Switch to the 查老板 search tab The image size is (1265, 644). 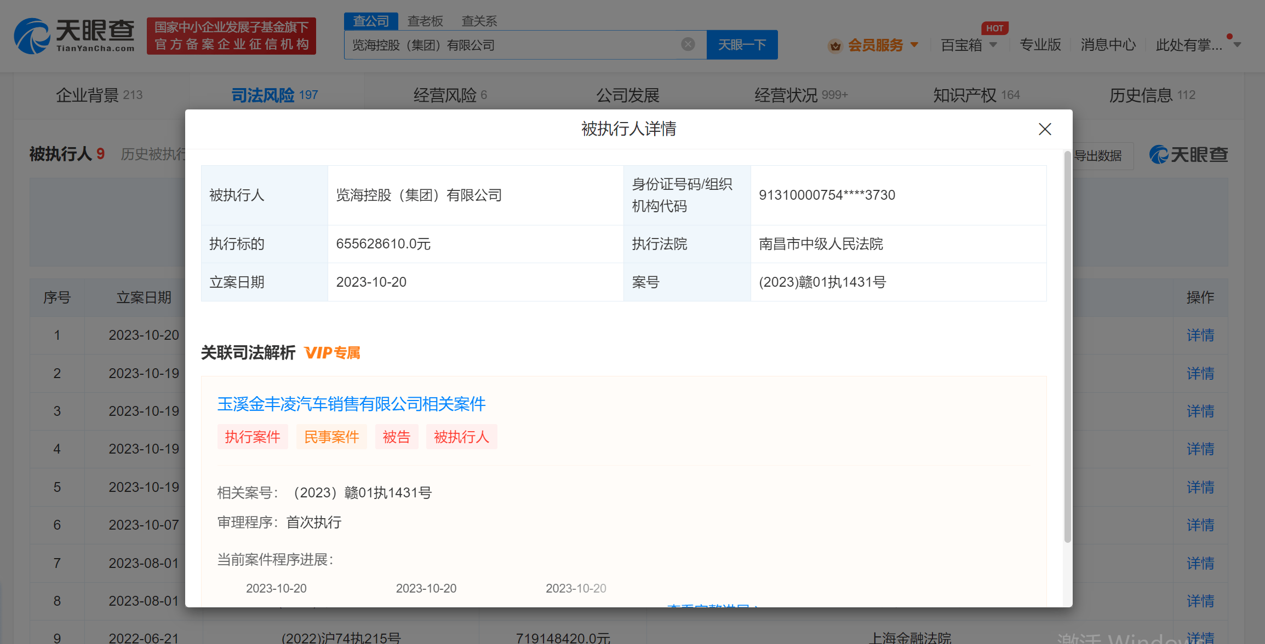click(x=425, y=21)
